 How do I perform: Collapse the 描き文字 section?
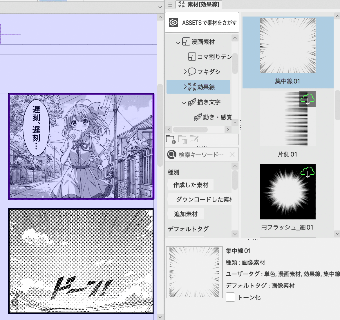[x=184, y=102]
